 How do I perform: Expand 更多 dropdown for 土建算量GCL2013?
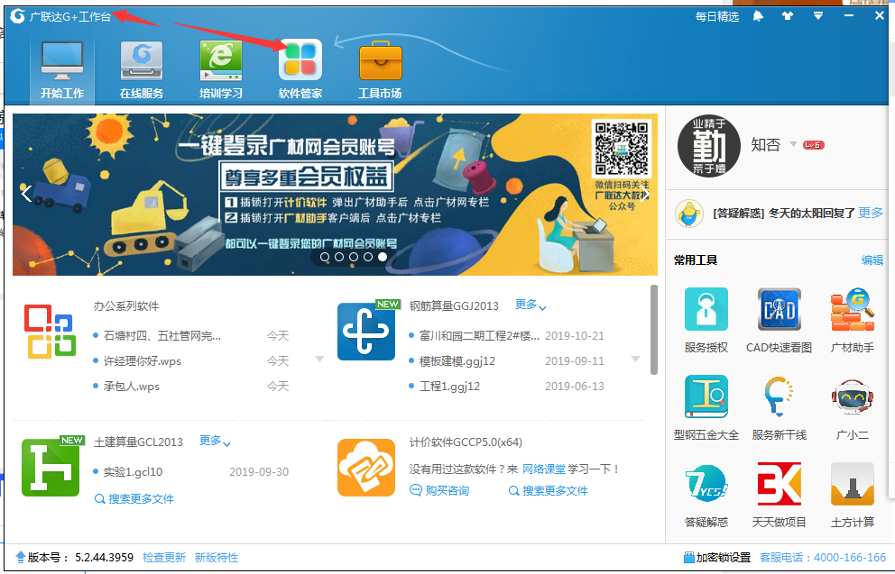point(215,441)
